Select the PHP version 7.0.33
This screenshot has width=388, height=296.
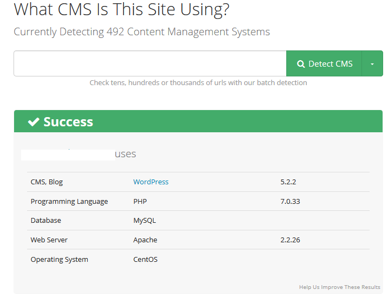tap(290, 201)
